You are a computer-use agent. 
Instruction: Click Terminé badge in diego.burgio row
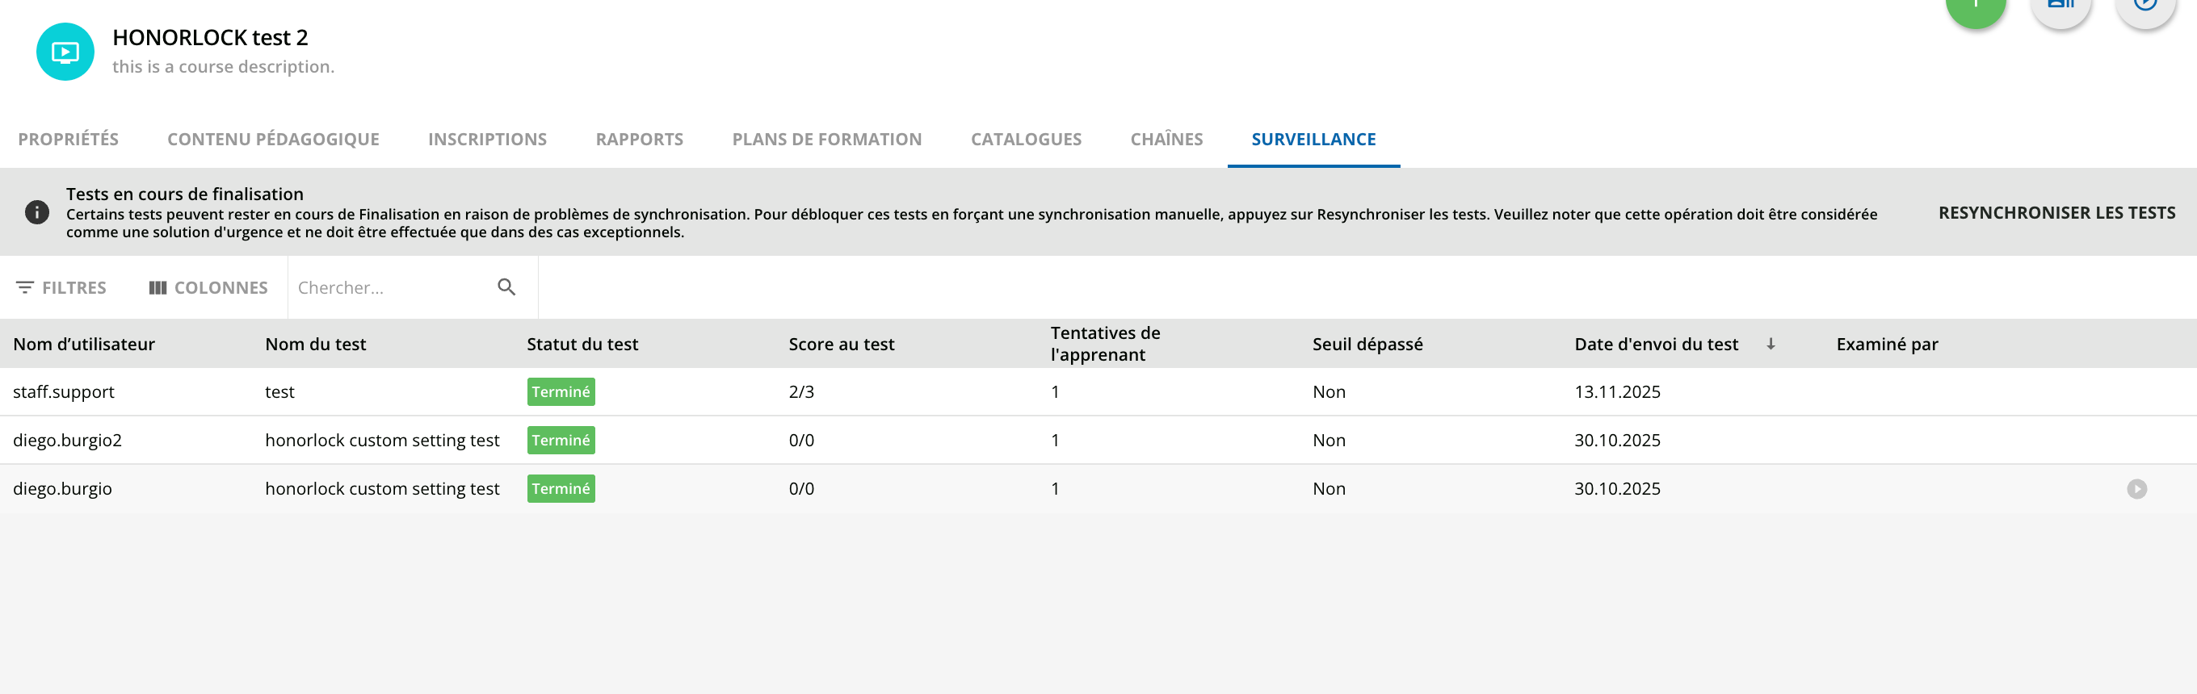(561, 488)
